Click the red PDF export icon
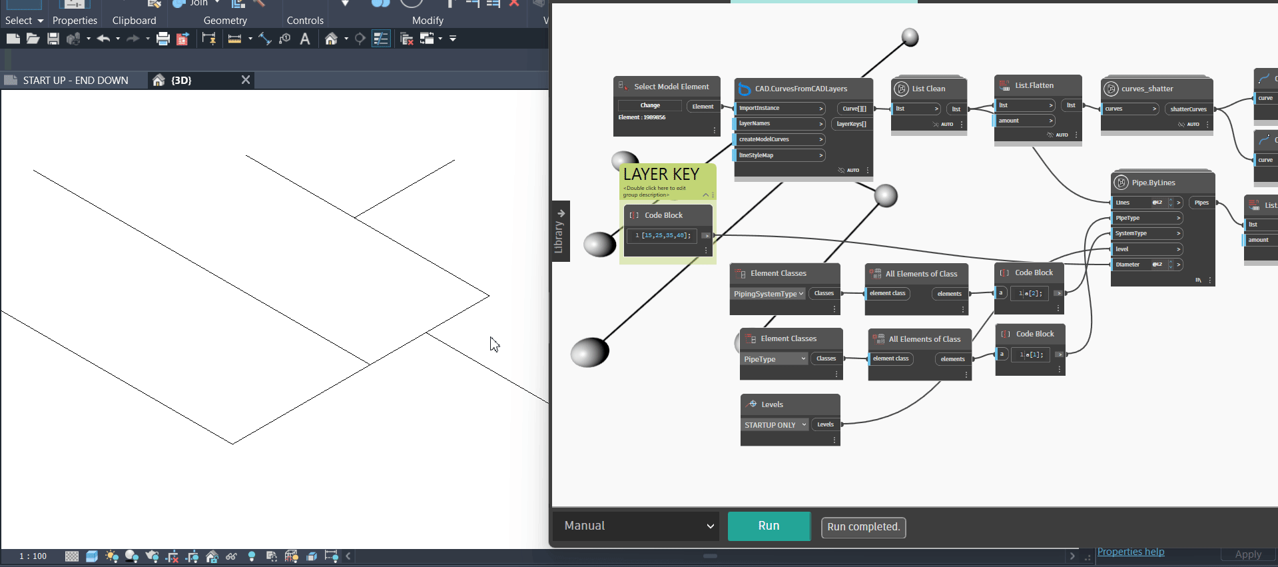 coord(182,39)
